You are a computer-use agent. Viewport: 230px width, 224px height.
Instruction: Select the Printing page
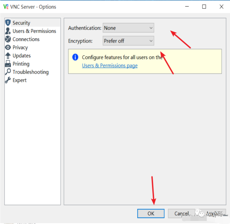coord(33,64)
